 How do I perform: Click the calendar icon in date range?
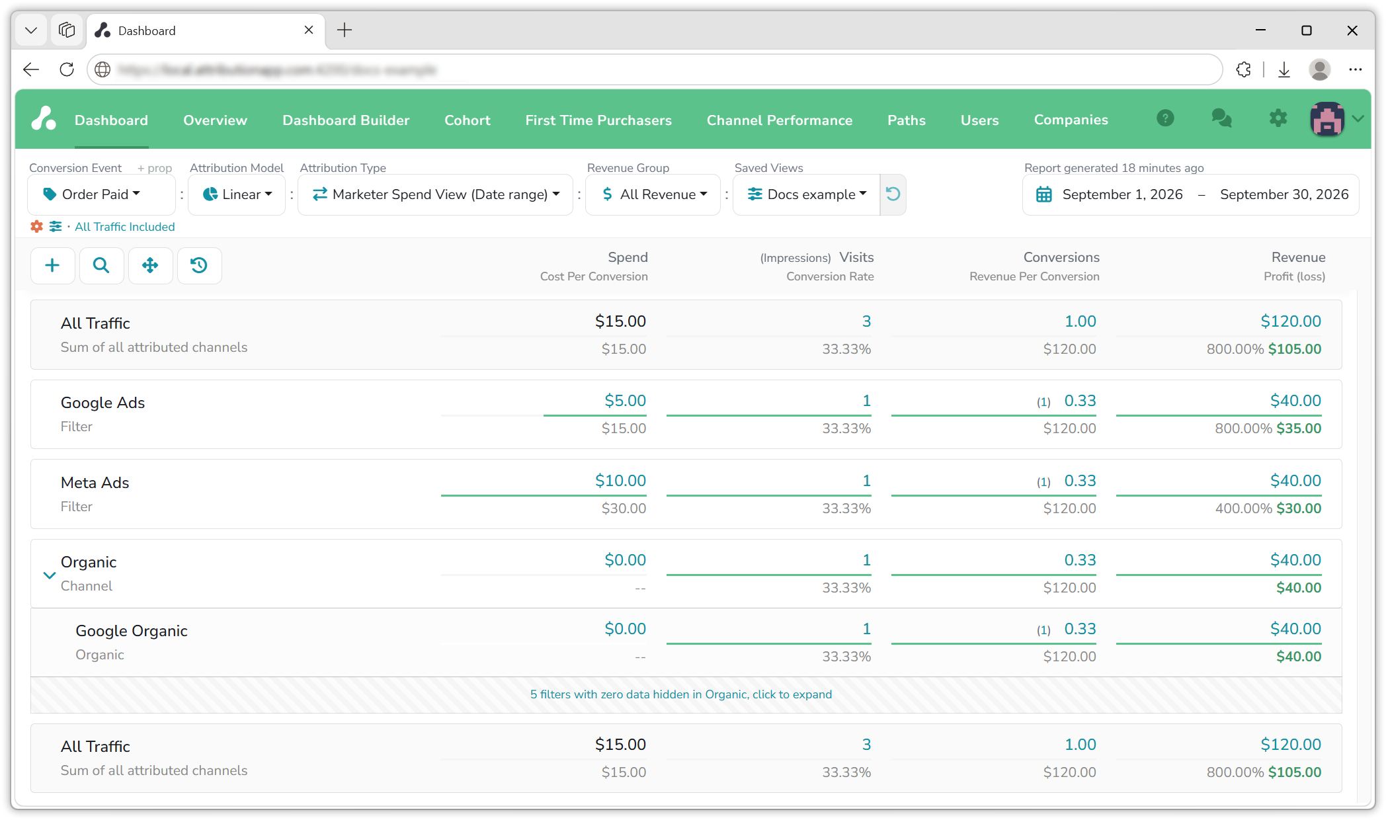coord(1044,194)
